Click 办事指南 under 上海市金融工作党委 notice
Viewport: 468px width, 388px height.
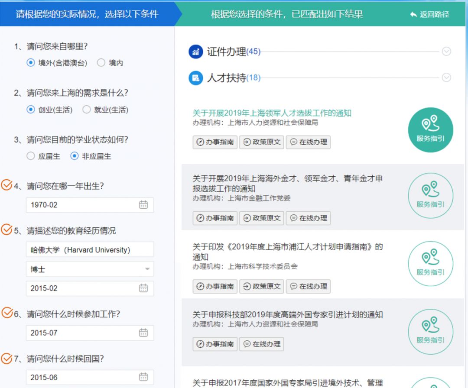click(x=215, y=218)
